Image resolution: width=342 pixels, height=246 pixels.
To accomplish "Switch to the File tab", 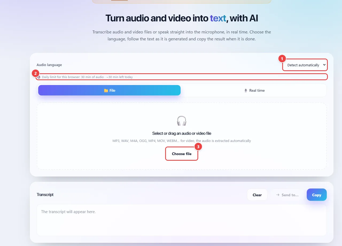I will coord(109,90).
